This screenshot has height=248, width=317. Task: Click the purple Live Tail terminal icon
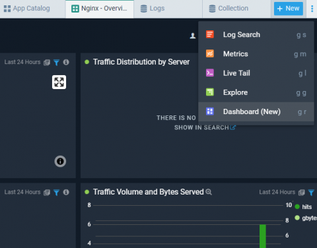pyautogui.click(x=210, y=73)
